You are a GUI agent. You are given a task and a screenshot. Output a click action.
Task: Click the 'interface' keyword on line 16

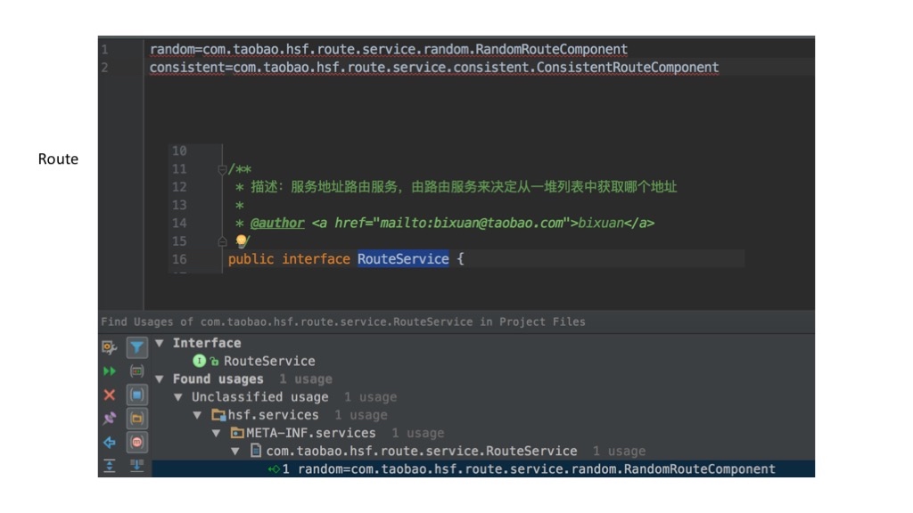(x=316, y=259)
